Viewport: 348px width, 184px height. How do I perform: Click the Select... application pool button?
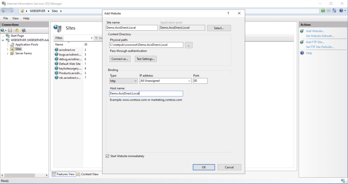tap(219, 28)
